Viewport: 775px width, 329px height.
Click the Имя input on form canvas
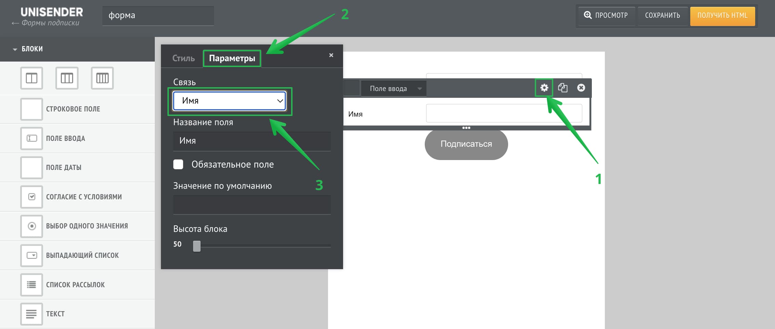point(504,113)
